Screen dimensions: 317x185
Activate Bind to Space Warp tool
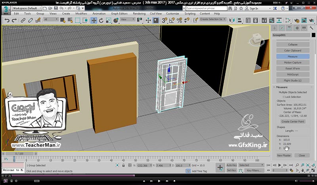[x=38, y=21]
